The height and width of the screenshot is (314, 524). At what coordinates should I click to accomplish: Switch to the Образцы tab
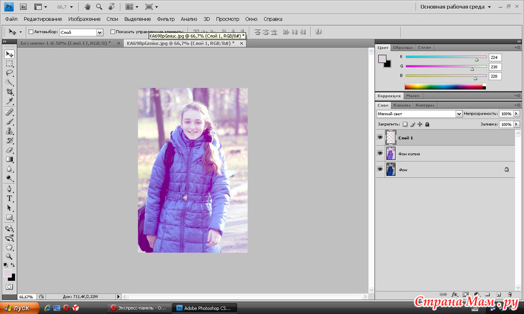402,47
